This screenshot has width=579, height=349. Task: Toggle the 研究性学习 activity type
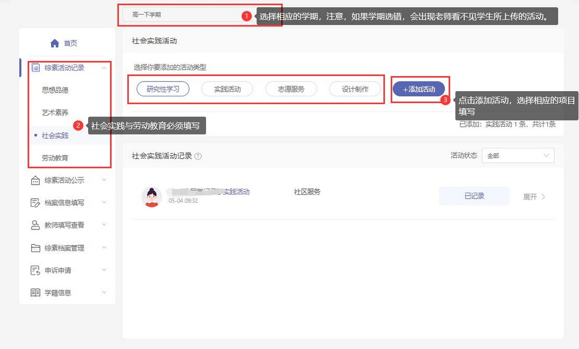163,89
